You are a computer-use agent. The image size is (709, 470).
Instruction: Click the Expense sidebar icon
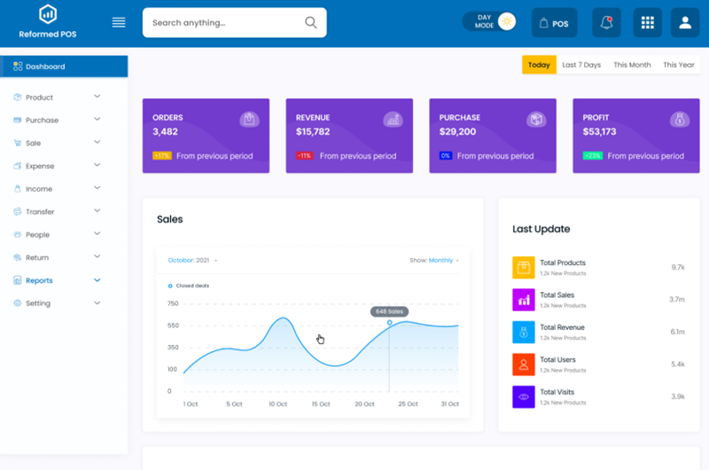(x=17, y=166)
